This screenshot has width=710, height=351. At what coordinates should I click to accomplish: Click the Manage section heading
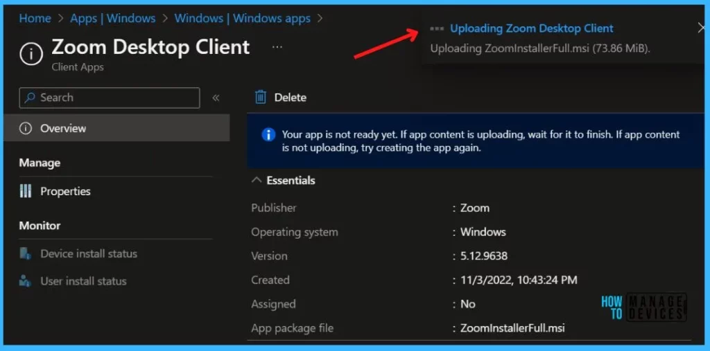(x=40, y=163)
